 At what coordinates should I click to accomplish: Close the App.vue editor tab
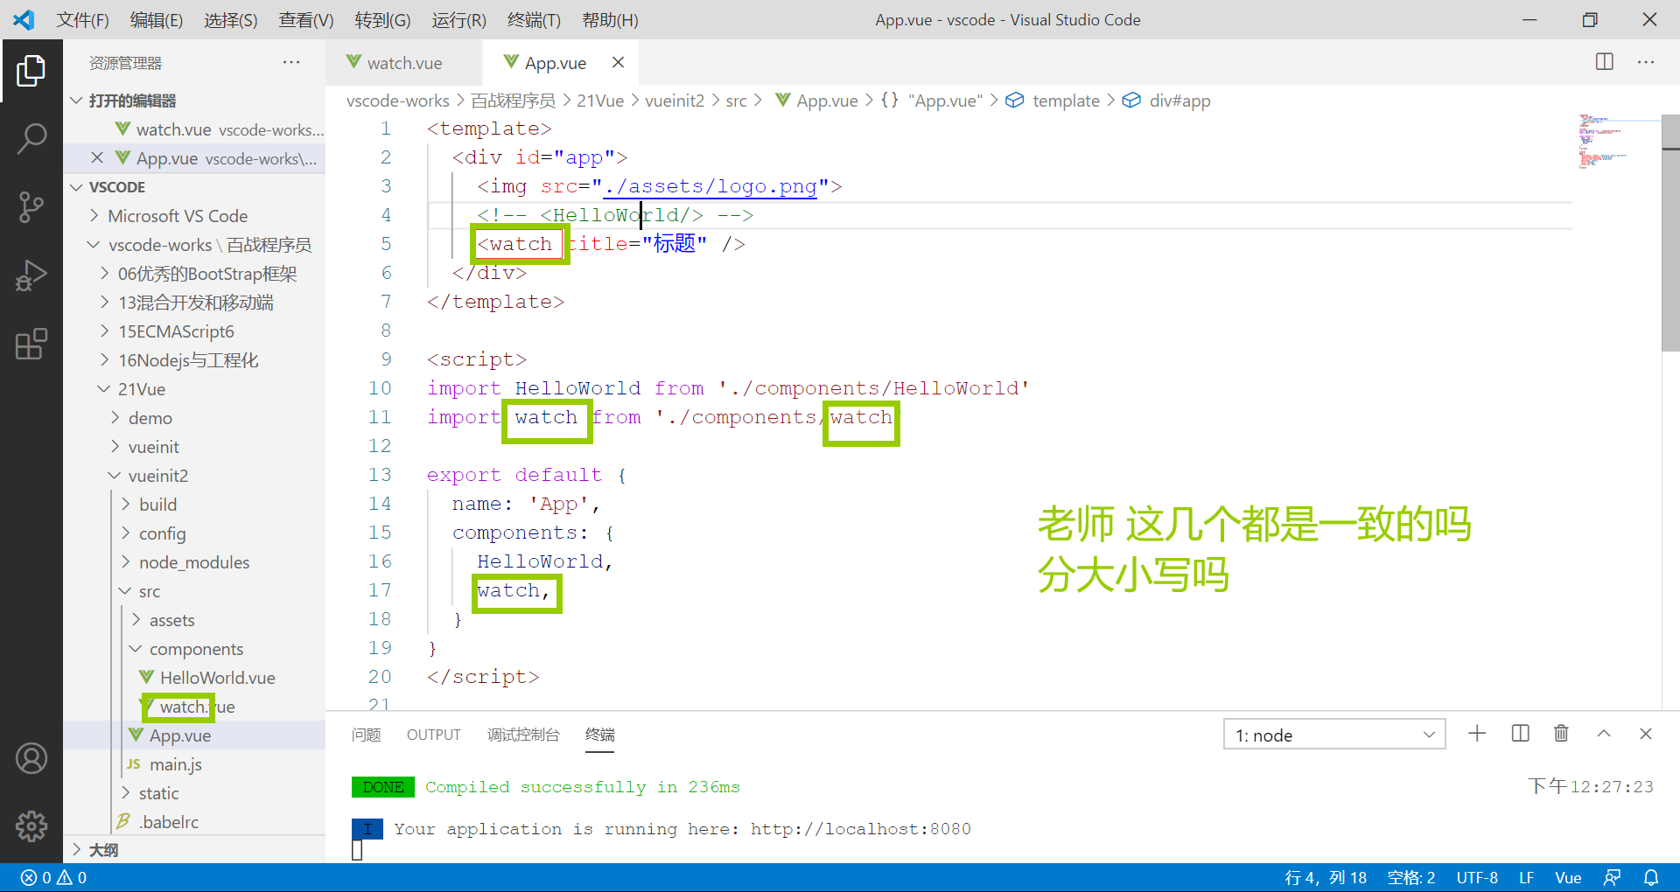coord(618,62)
